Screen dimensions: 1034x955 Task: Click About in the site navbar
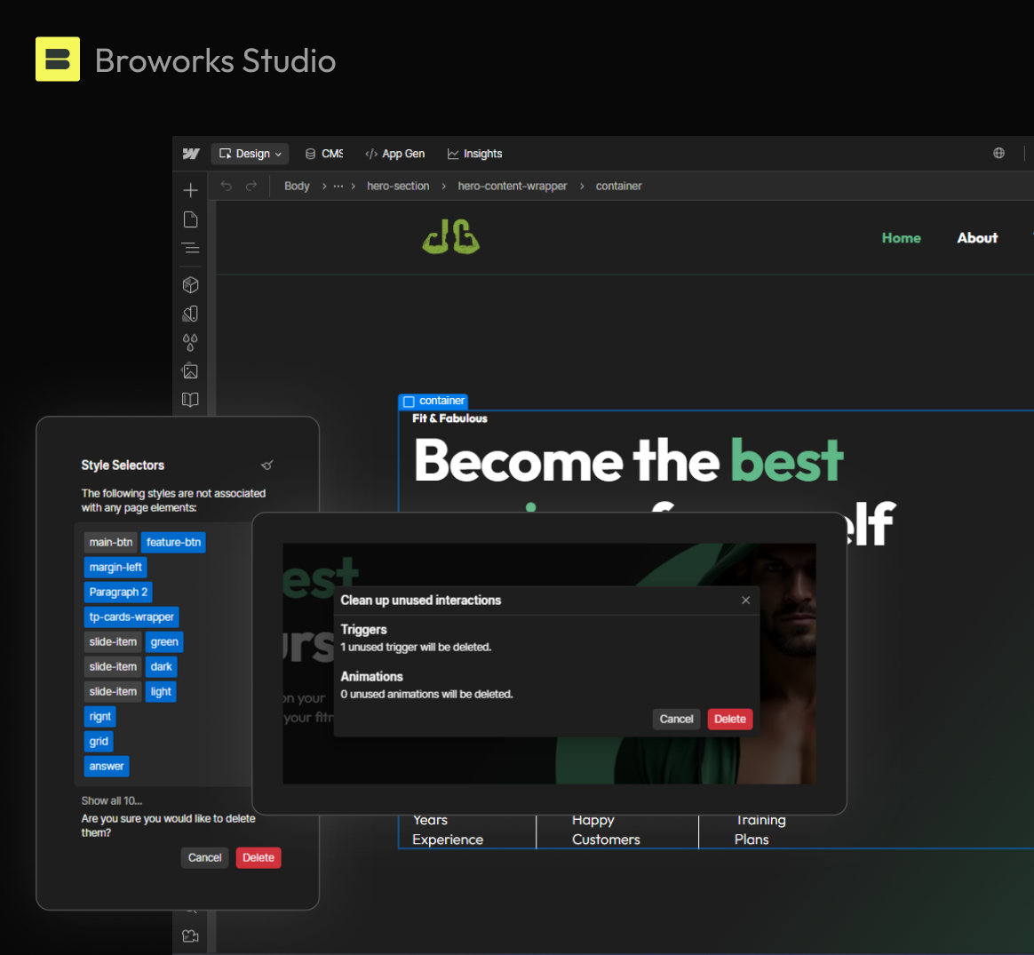pyautogui.click(x=977, y=238)
